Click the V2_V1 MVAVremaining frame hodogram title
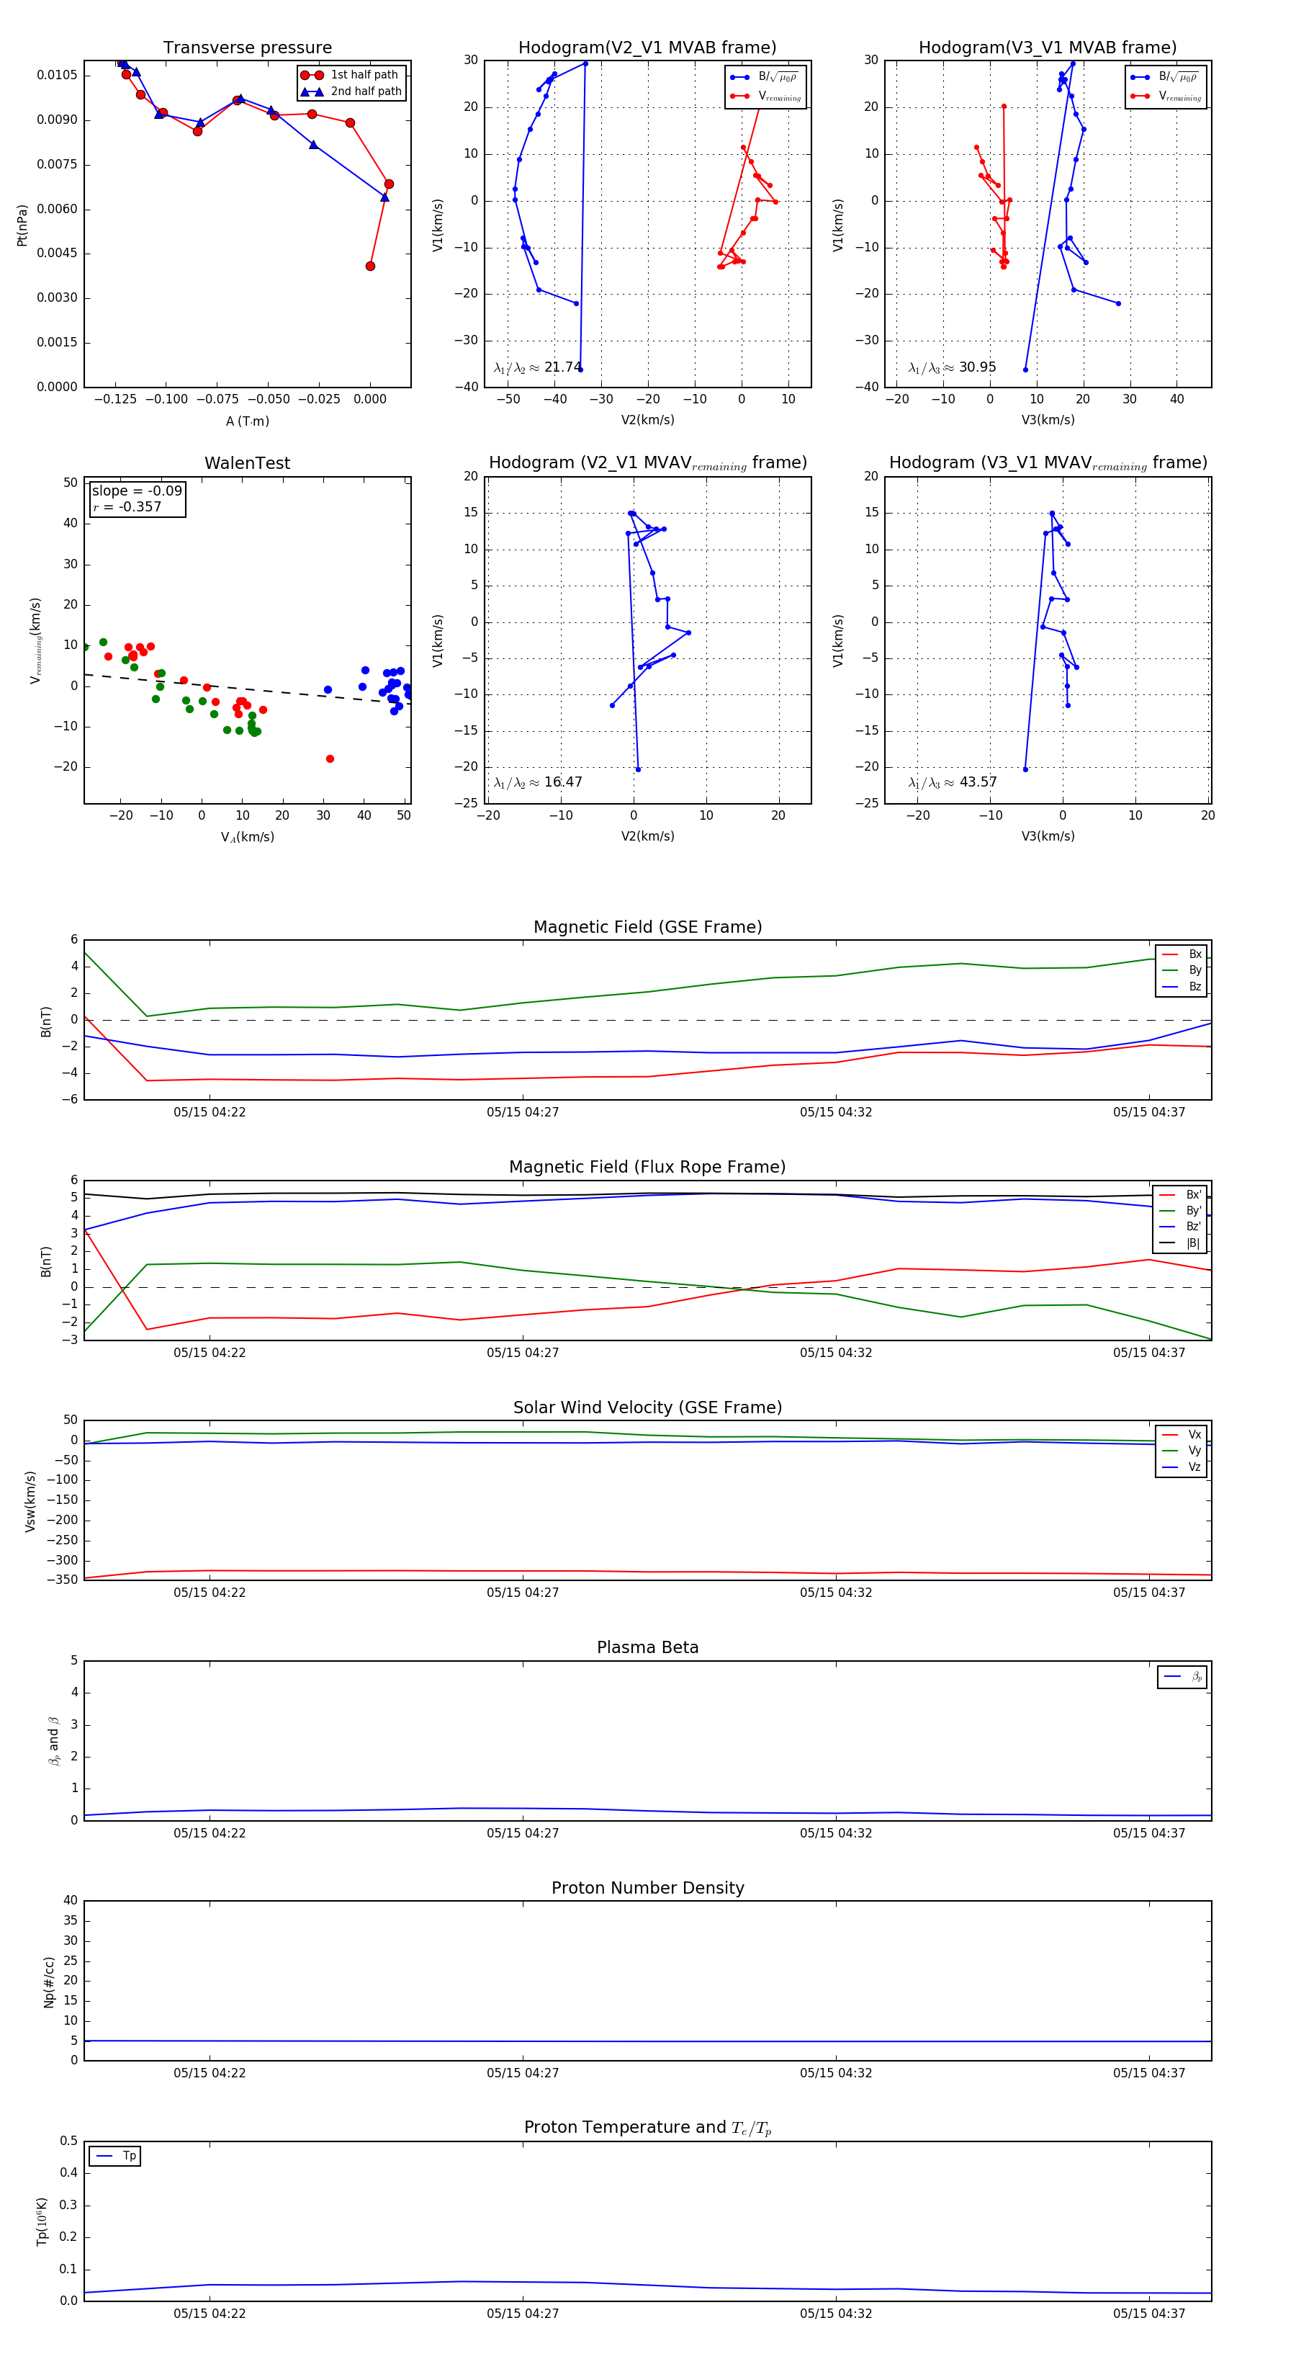Screen dimensions: 1296x2377 click(647, 463)
